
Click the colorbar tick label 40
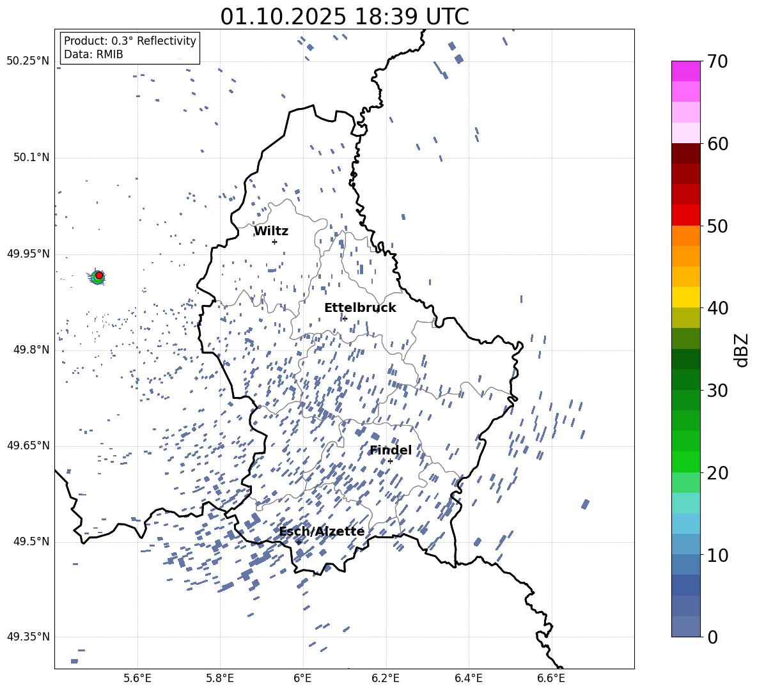717,308
